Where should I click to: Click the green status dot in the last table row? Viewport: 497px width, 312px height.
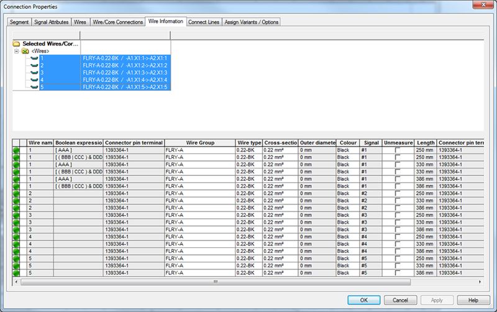tap(16, 273)
